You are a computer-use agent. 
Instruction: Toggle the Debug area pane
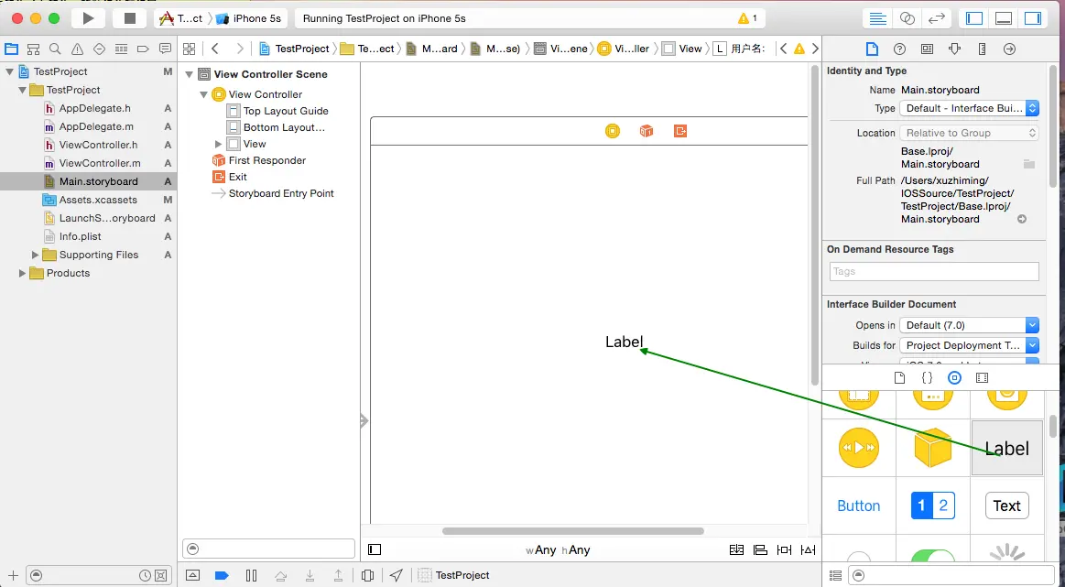1004,18
